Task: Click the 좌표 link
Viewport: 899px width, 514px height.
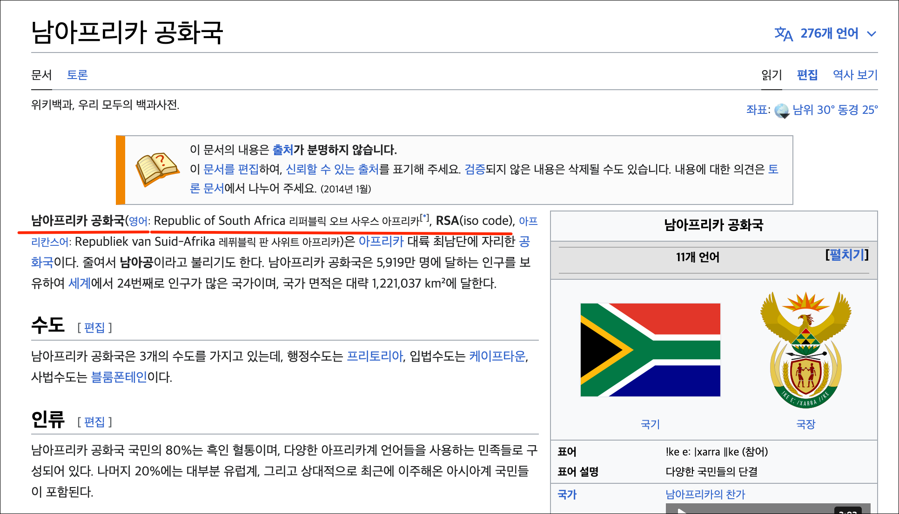Action: pos(757,110)
